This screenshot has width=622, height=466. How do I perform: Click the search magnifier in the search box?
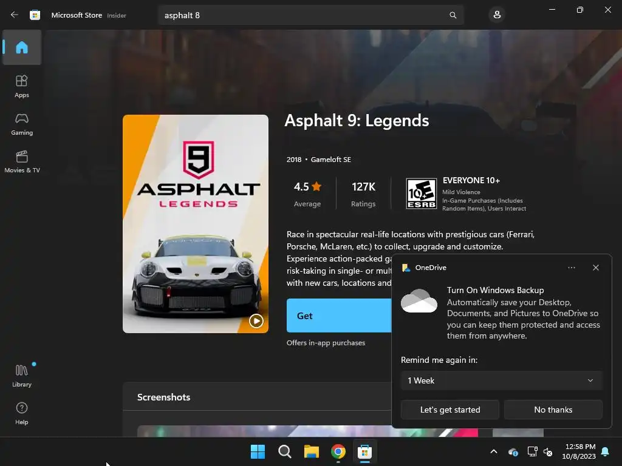[x=453, y=15]
